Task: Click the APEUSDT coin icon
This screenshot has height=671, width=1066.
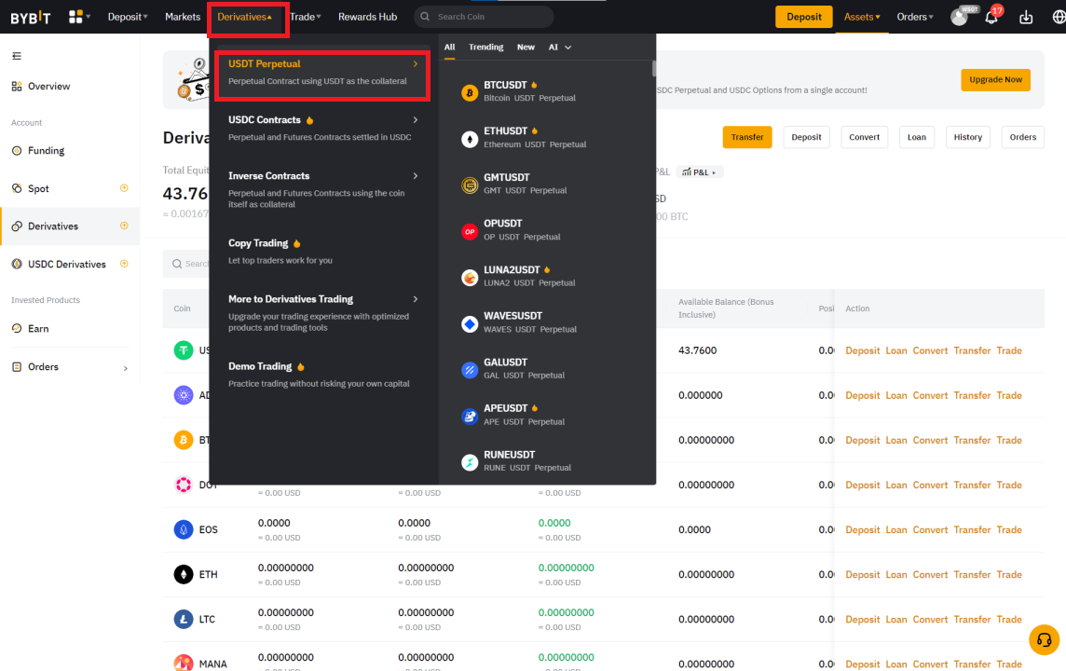Action: pos(469,416)
